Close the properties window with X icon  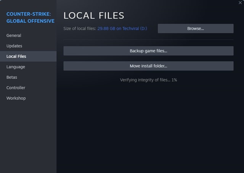[240, 3]
